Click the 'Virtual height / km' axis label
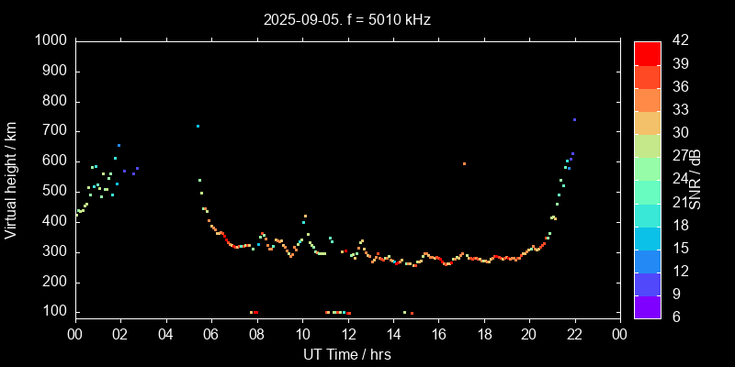This screenshot has width=735, height=367. [x=11, y=180]
